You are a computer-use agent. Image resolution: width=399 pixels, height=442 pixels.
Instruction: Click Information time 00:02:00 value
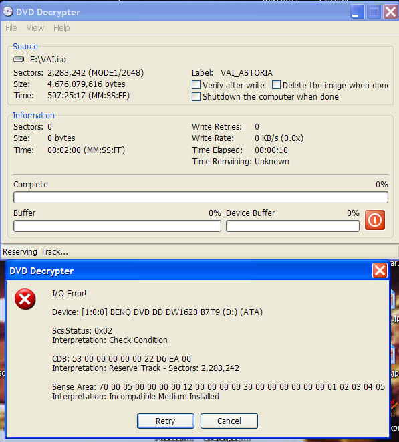coord(86,150)
